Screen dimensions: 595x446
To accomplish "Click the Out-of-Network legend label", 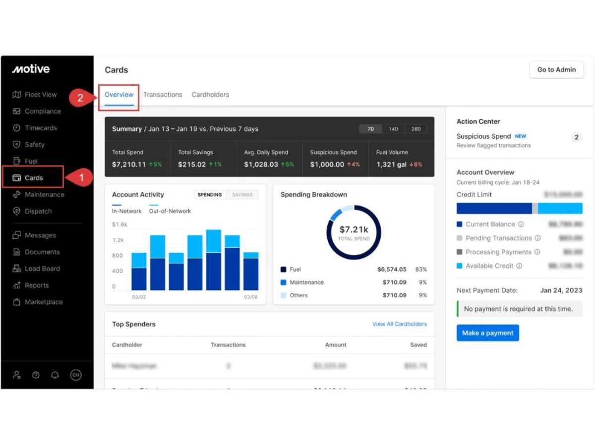I will [170, 211].
